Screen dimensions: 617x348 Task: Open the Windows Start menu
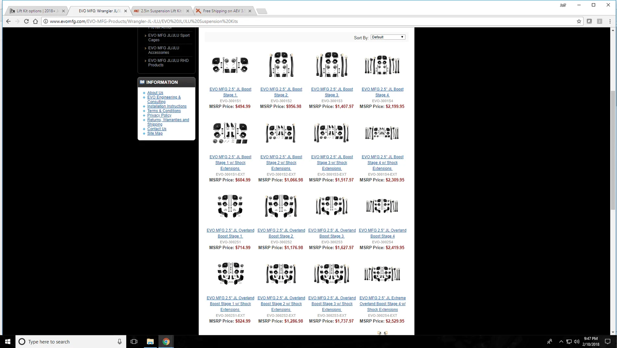pos(8,342)
